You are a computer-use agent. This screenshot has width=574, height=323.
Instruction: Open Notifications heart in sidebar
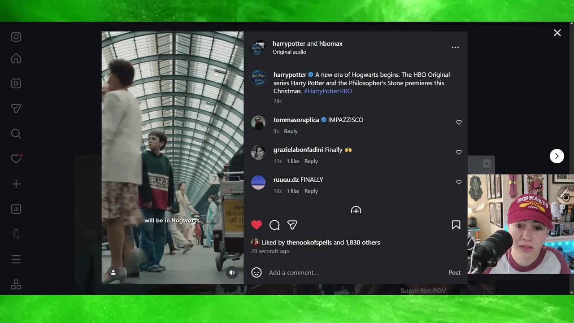point(16,159)
